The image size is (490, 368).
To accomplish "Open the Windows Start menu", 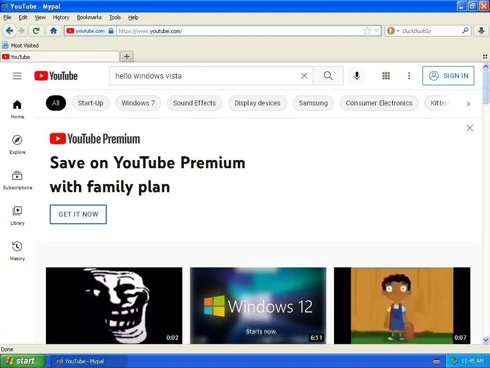I will pyautogui.click(x=22, y=361).
